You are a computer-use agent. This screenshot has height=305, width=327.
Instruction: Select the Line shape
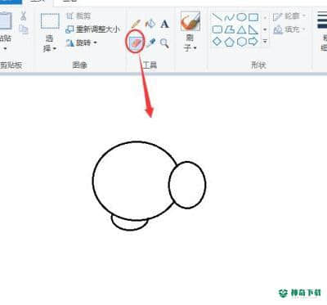(217, 17)
